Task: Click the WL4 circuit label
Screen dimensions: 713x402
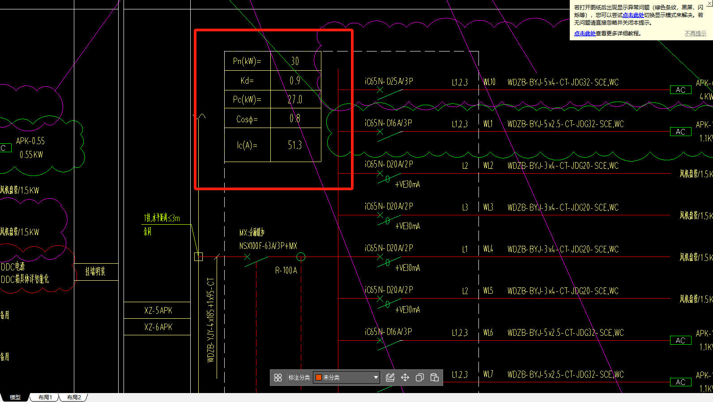Action: pyautogui.click(x=488, y=249)
